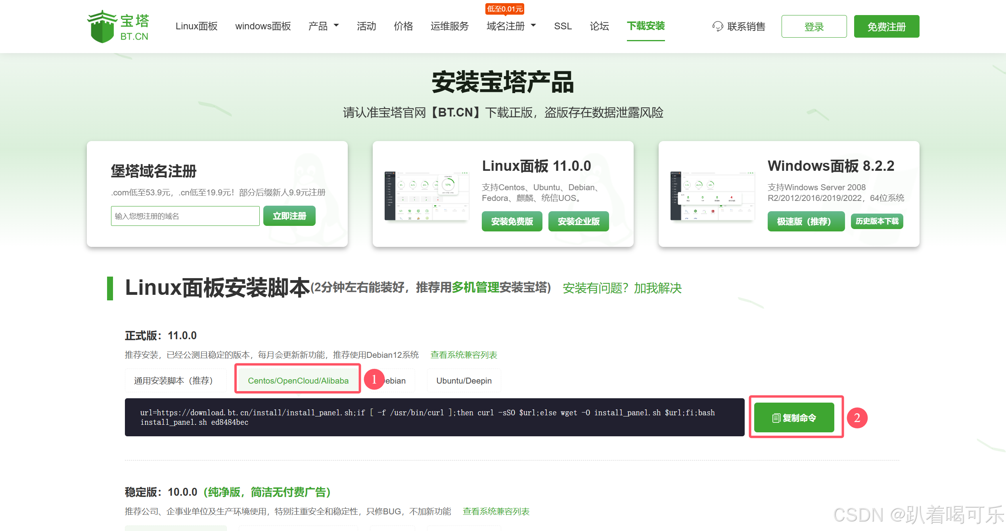Viewport: 1006px width, 531px height.
Task: Open the 运维服务 nav item
Action: pyautogui.click(x=450, y=26)
